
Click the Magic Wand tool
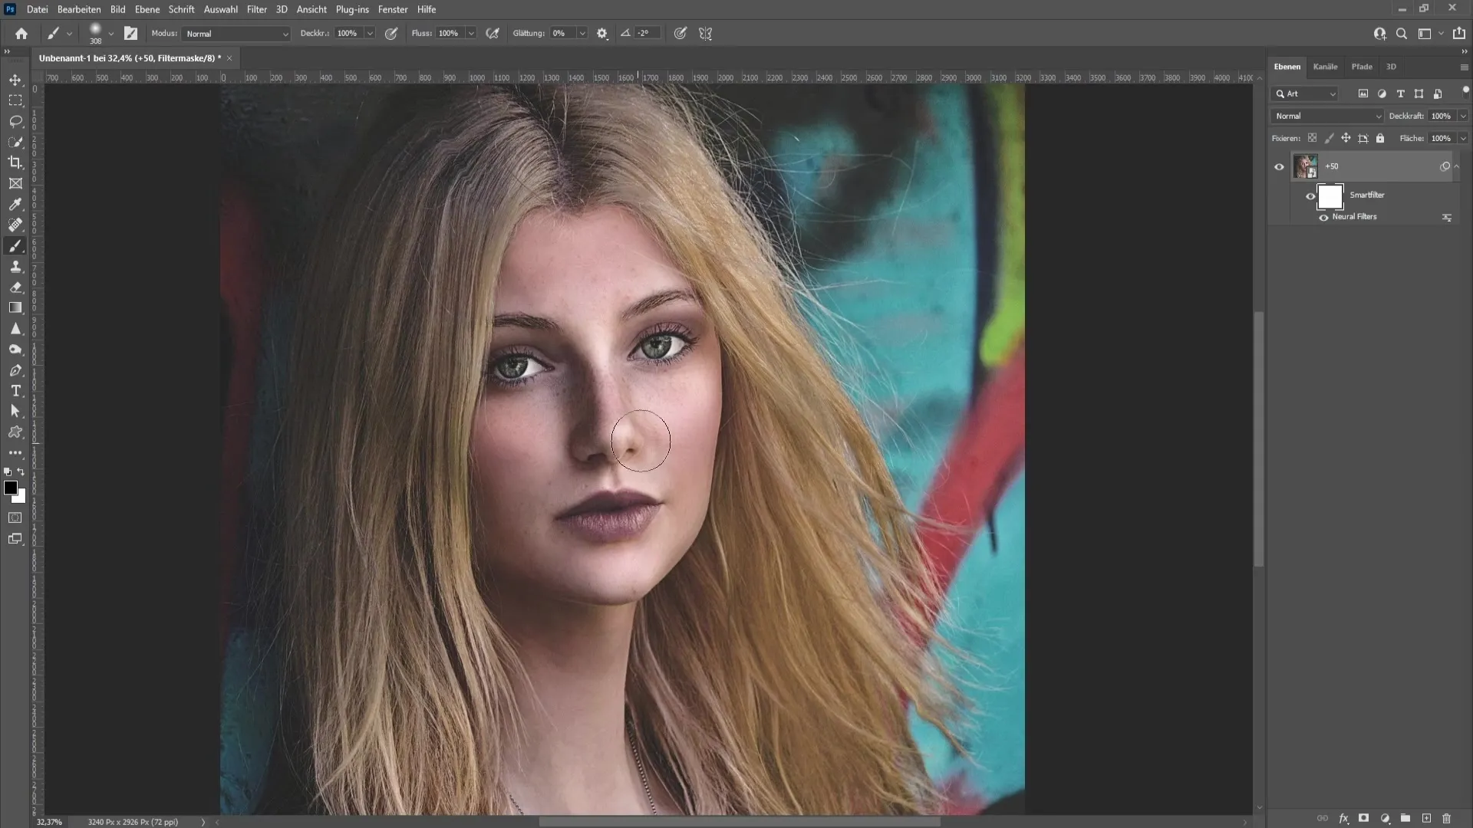click(x=15, y=142)
